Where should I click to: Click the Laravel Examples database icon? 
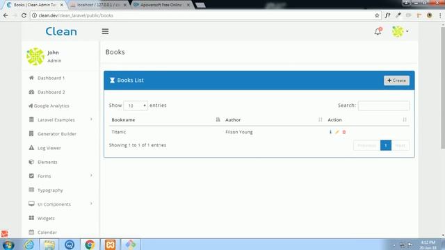31,119
